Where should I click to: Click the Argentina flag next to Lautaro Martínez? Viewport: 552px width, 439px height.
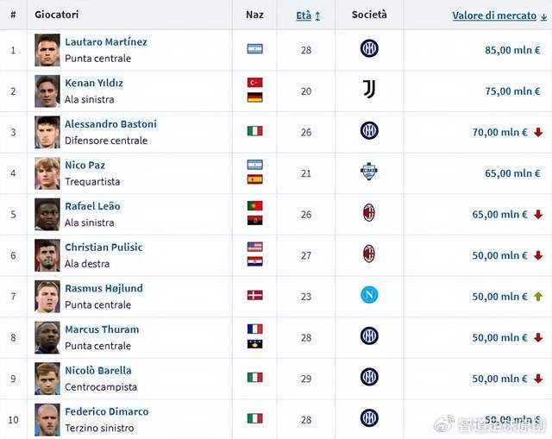click(x=254, y=49)
